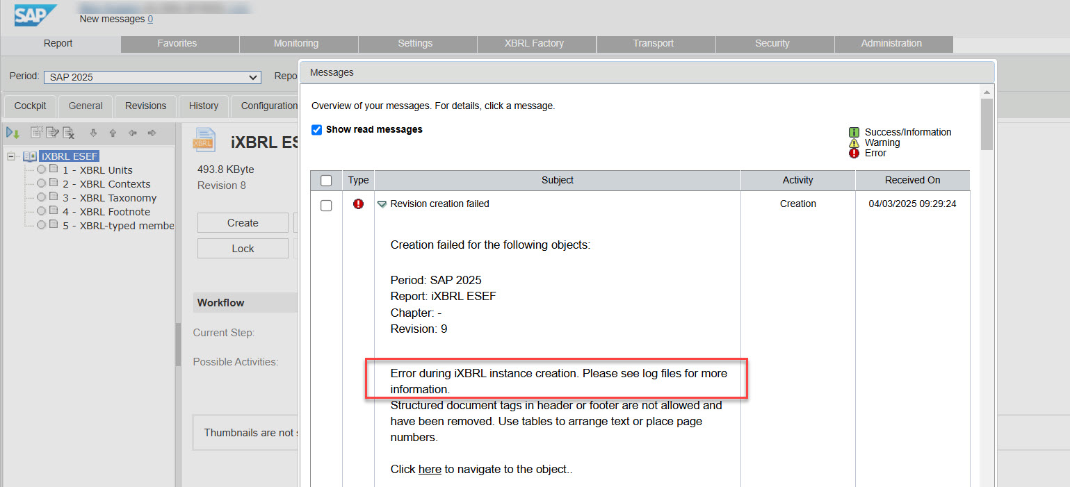Select the General sub-tab
The height and width of the screenshot is (487, 1070).
click(86, 106)
